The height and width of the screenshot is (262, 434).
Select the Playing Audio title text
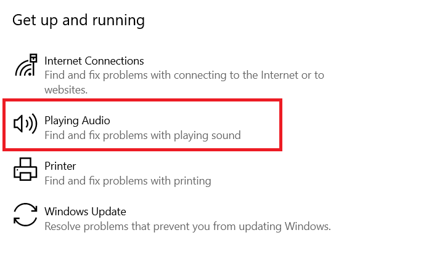[77, 121]
